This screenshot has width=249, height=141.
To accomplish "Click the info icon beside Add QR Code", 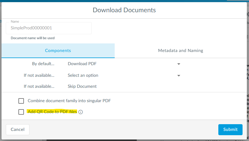I will (x=81, y=112).
